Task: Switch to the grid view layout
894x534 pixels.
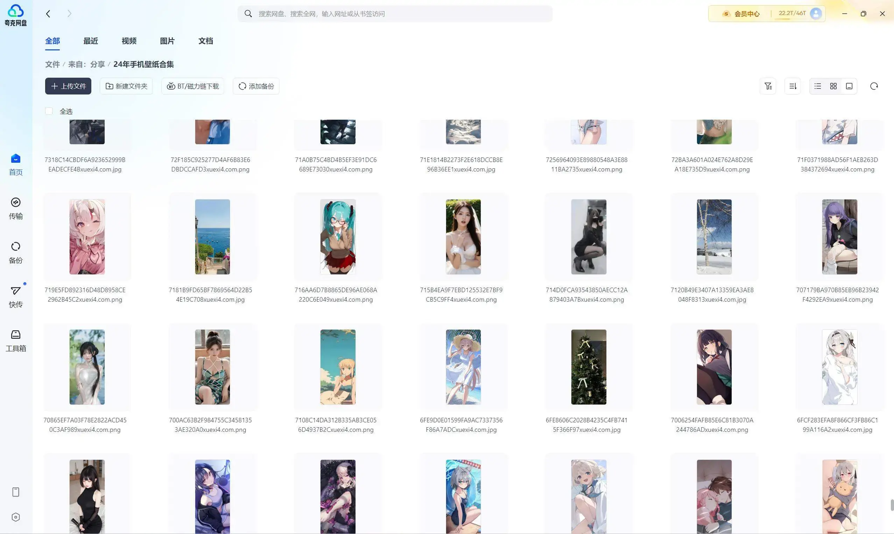Action: 833,86
